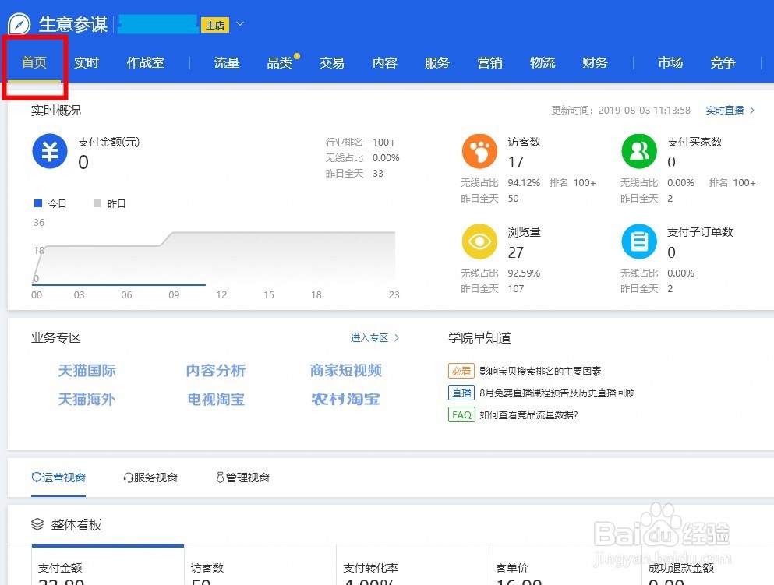
Task: Click the 直播 tag
Action: (461, 393)
